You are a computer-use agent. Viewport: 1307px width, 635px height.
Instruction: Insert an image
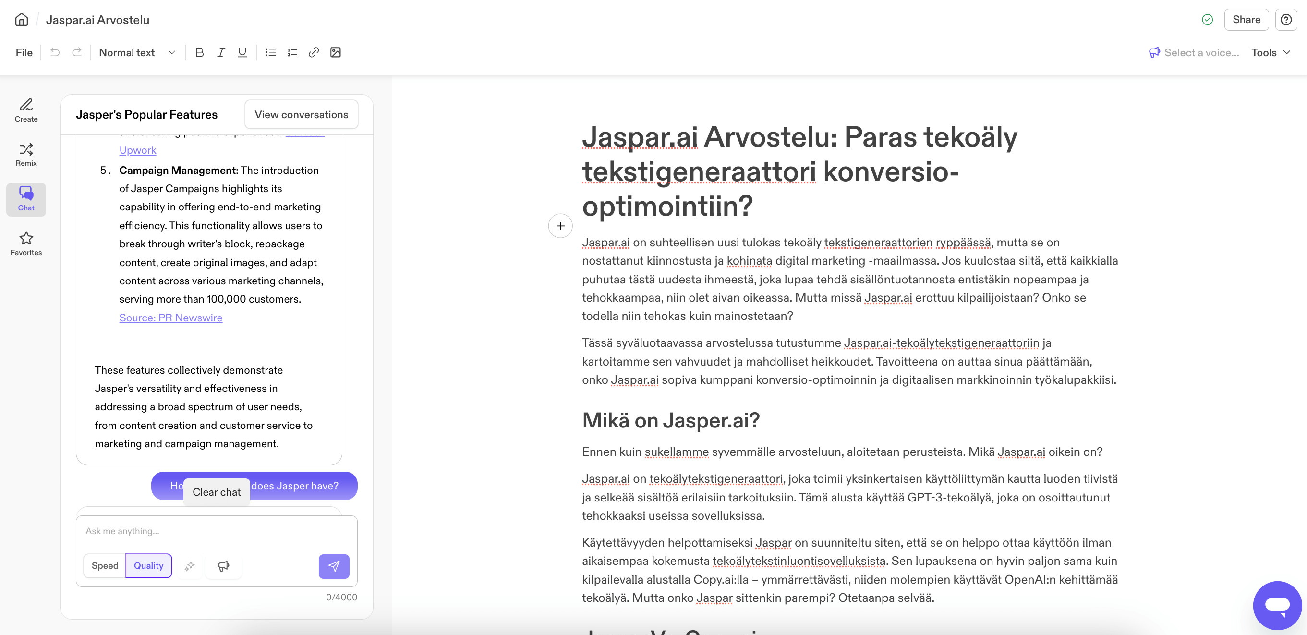point(335,52)
